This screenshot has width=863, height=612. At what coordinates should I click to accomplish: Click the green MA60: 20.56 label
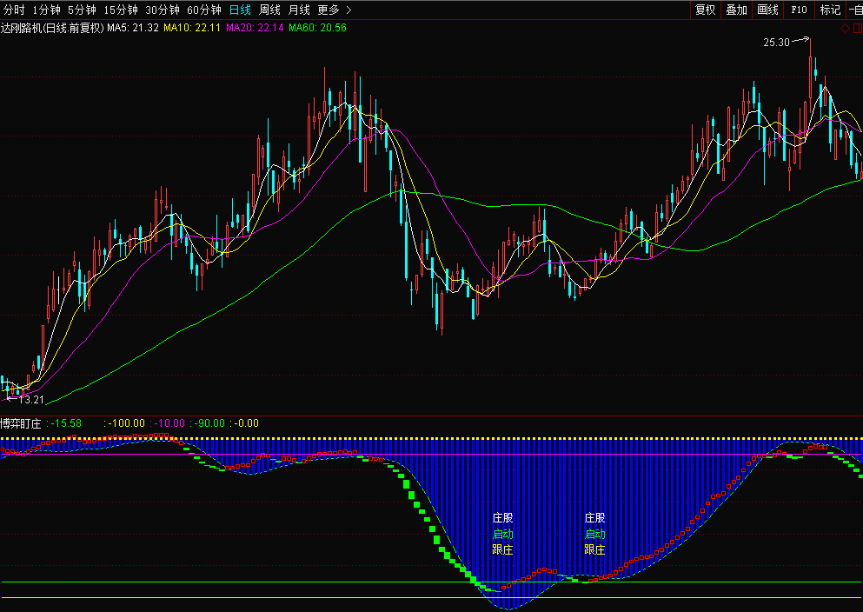pos(317,28)
